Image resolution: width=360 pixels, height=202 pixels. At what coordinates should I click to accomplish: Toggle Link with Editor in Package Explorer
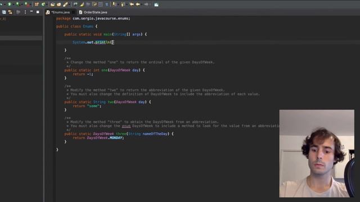point(10,12)
